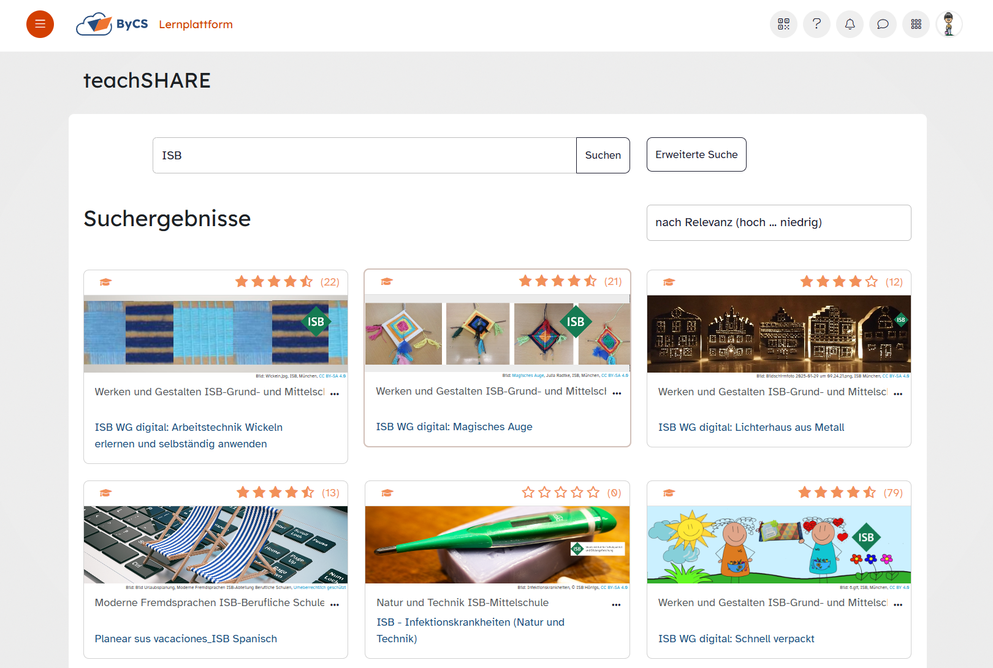Open the user profile avatar menu
Screen dimensions: 993x668
point(949,25)
